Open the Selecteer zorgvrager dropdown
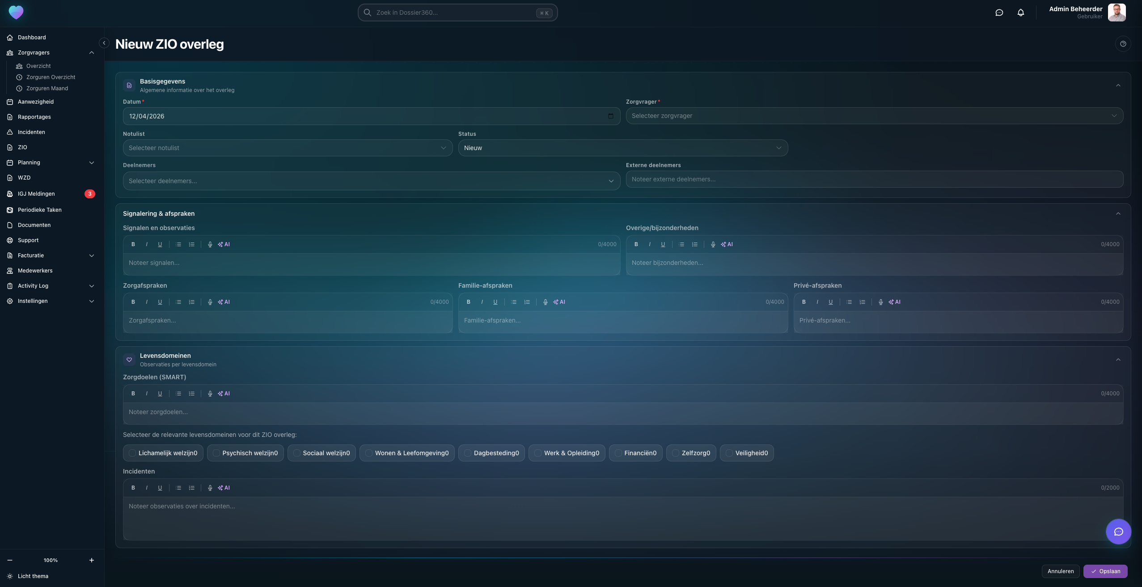This screenshot has height=587, width=1142. point(874,116)
